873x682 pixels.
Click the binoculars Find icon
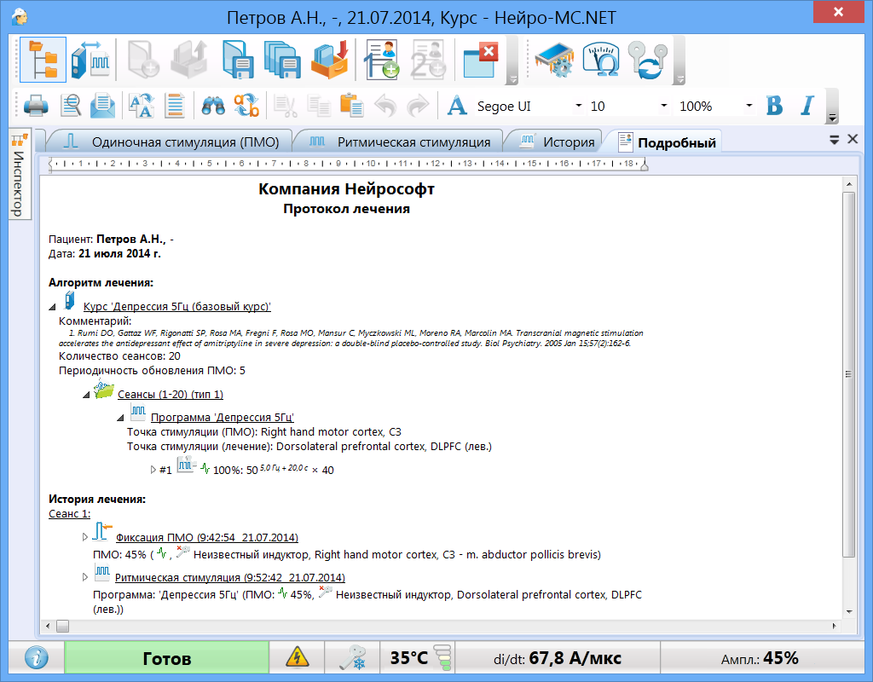tap(212, 106)
